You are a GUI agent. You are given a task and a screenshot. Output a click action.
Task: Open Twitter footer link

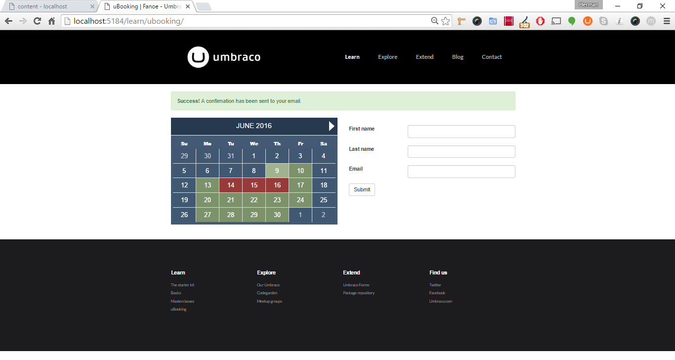click(435, 285)
